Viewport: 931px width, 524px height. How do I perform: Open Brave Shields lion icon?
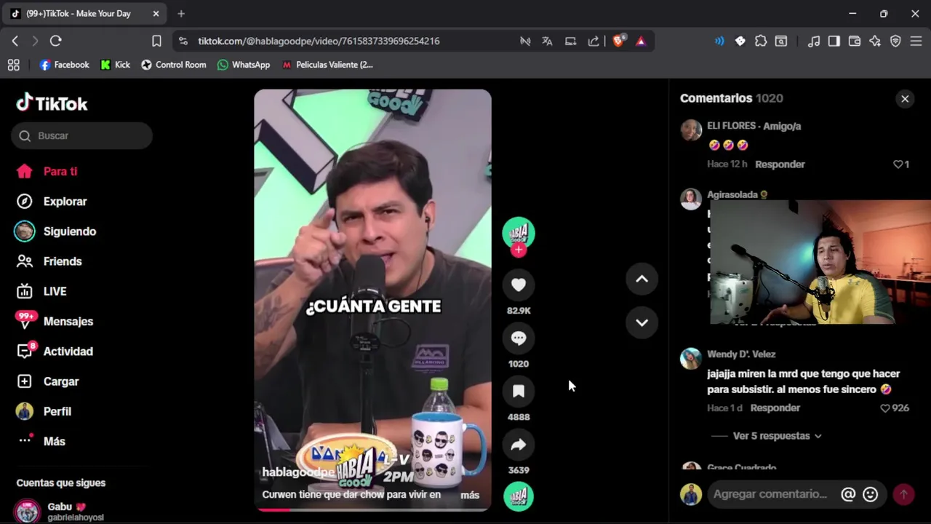[x=618, y=41]
